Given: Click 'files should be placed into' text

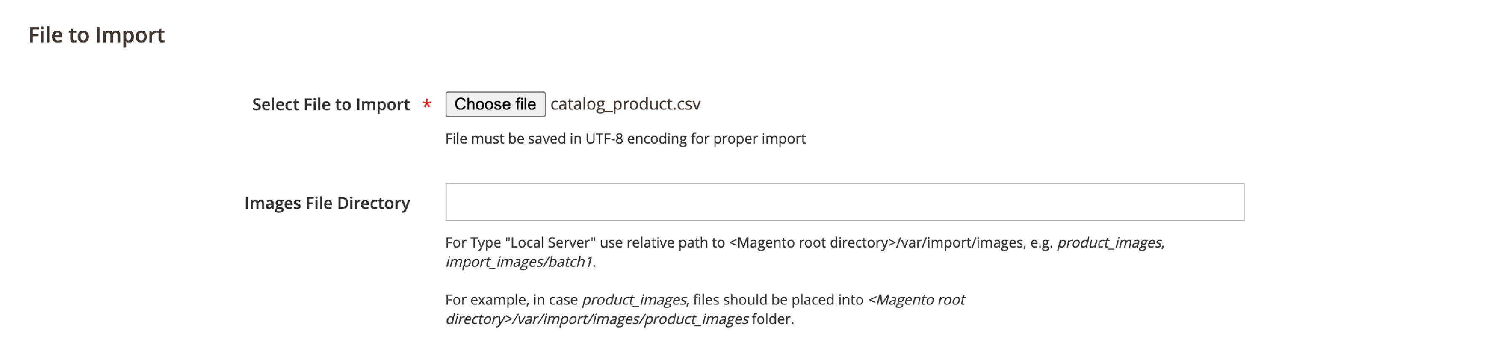Looking at the screenshot, I should [778, 300].
